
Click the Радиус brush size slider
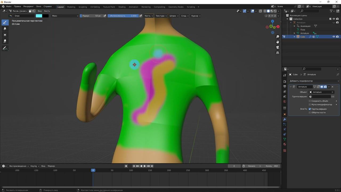point(91,16)
